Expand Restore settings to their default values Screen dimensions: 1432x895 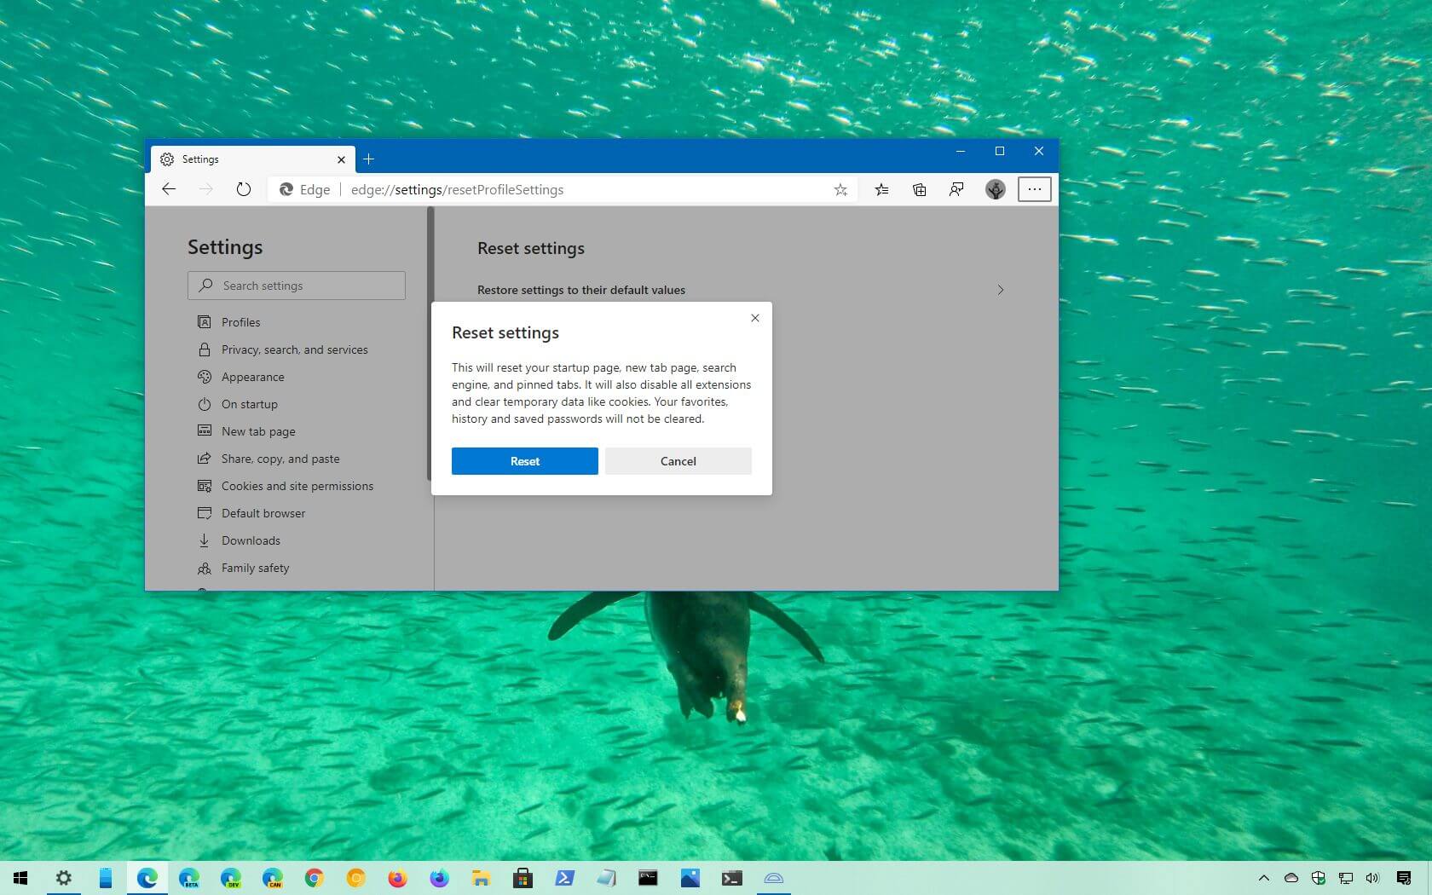click(x=1000, y=290)
